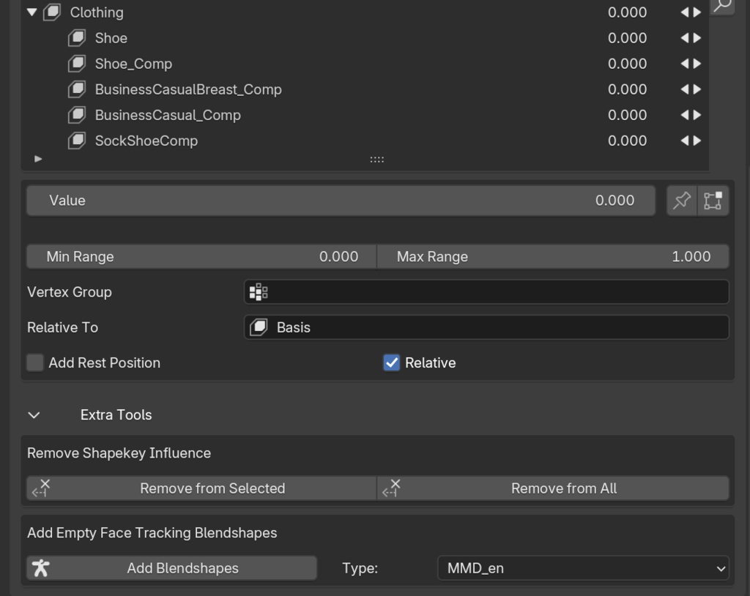
Task: Expand the triangle below the shape key list
Action: pos(37,158)
